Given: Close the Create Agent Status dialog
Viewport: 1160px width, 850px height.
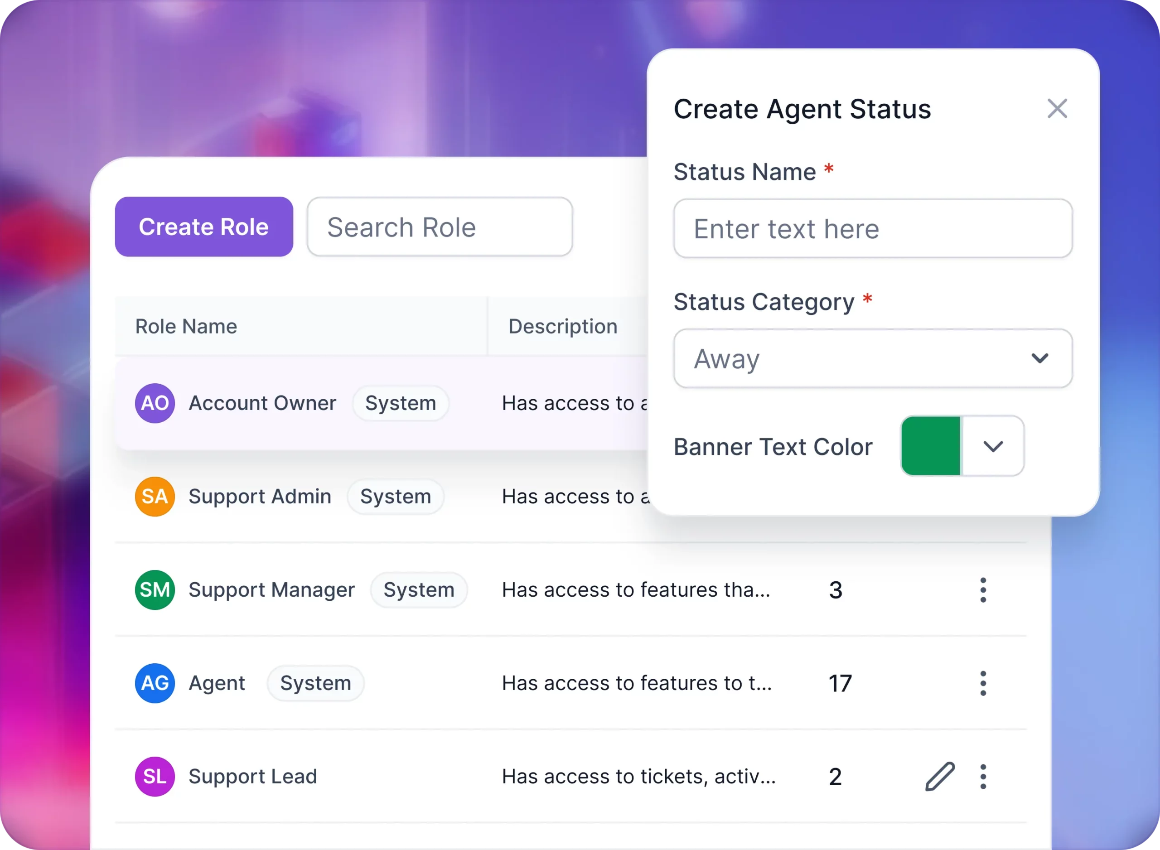Looking at the screenshot, I should pyautogui.click(x=1057, y=108).
